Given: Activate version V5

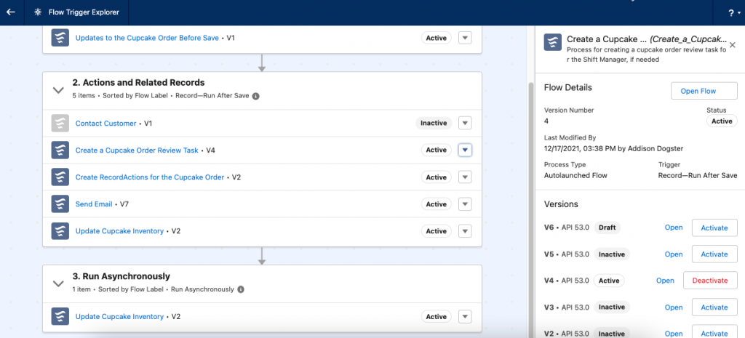Looking at the screenshot, I should click(714, 254).
